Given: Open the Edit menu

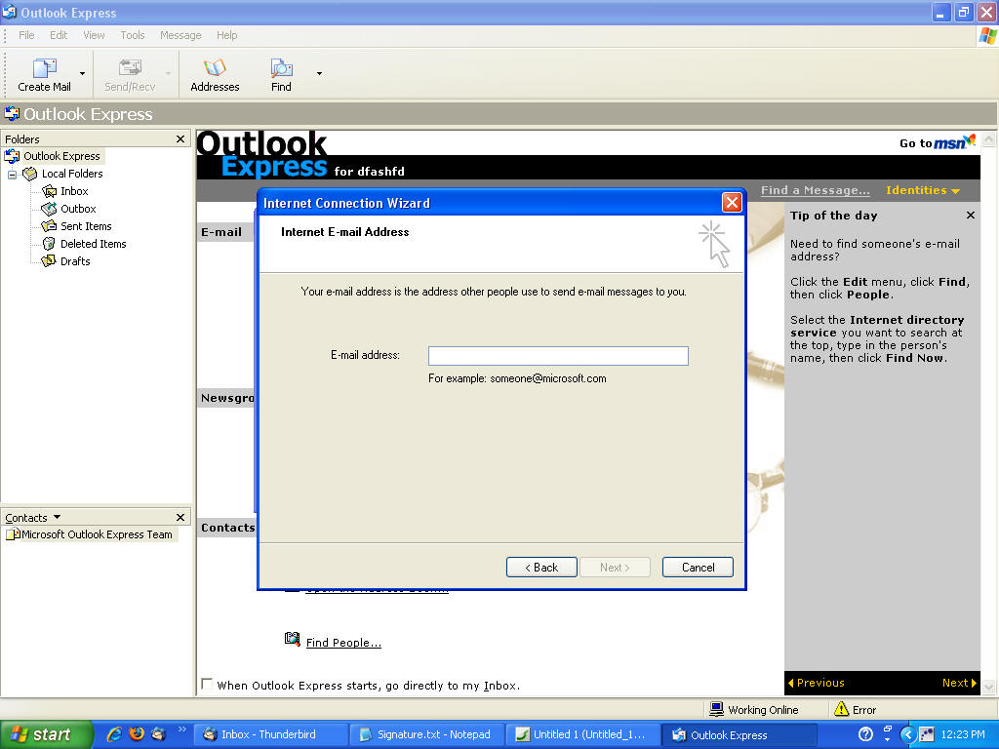Looking at the screenshot, I should click(x=59, y=35).
